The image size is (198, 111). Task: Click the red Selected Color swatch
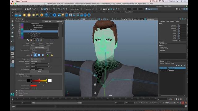pos(34,86)
